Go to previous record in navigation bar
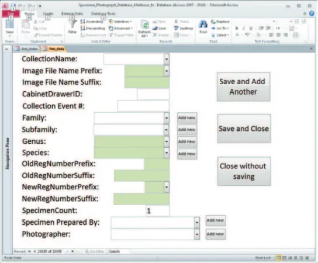Image resolution: width=318 pixels, height=263 pixels. [x=34, y=251]
